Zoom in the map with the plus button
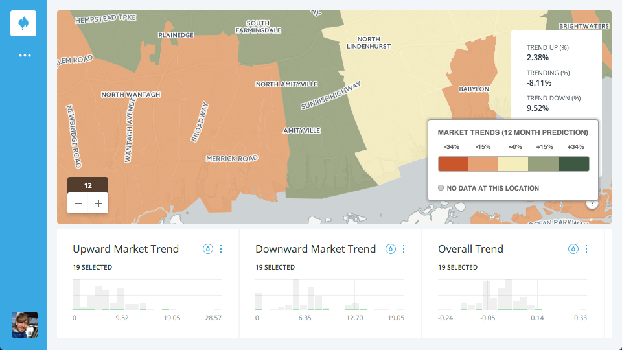This screenshot has width=622, height=350. coord(98,203)
